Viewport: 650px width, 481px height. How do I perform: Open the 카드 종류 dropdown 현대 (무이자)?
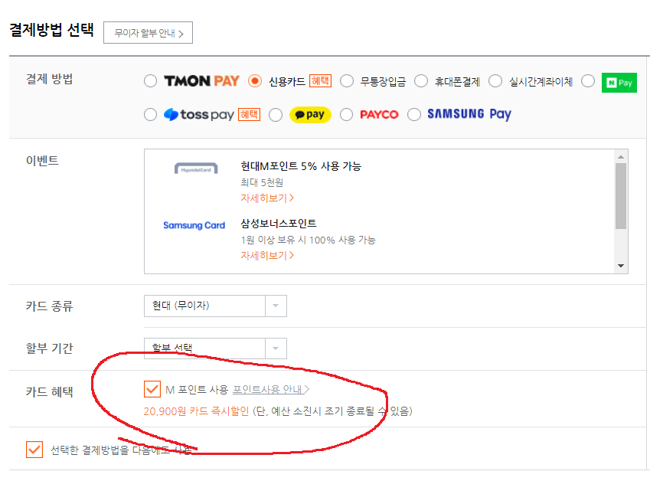click(x=215, y=306)
